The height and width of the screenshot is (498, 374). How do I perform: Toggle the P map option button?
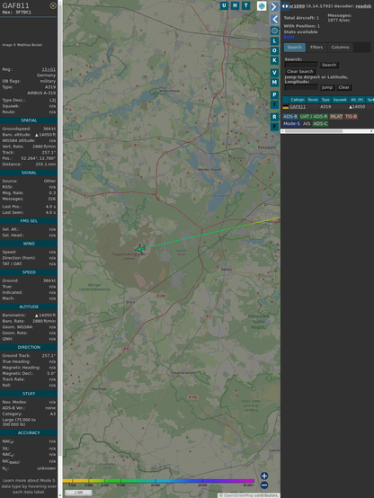(274, 94)
